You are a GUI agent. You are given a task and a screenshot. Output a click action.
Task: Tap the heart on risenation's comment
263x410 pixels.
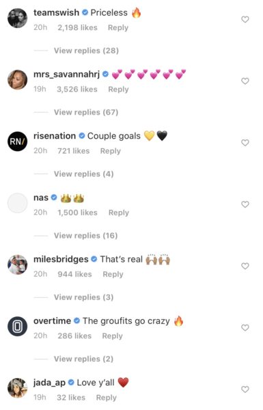(x=245, y=143)
